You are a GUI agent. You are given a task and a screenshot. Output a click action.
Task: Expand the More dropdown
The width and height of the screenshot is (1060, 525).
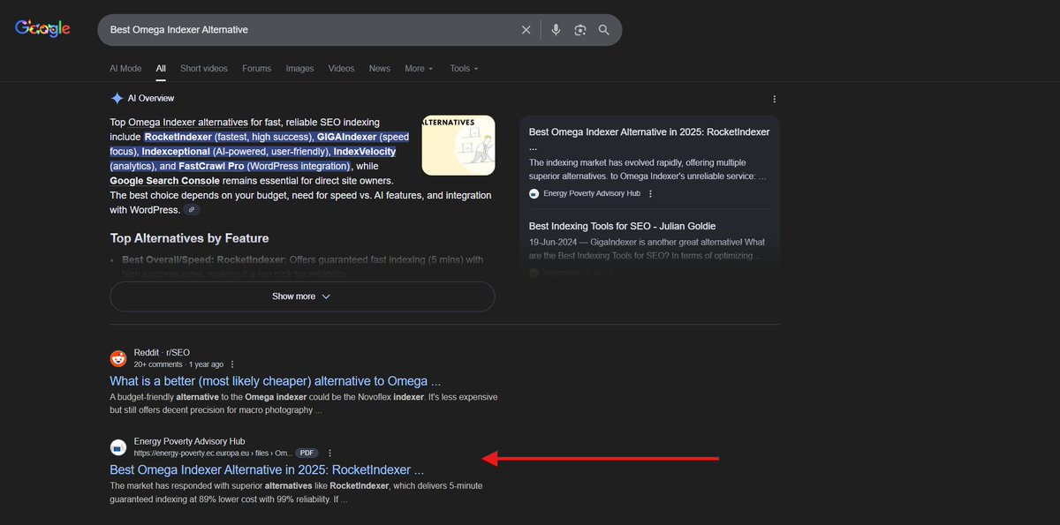[419, 69]
